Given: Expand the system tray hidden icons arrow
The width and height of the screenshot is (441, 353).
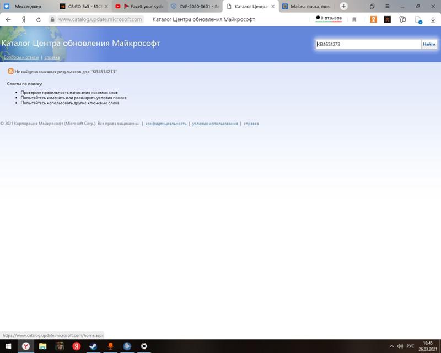Looking at the screenshot, I should point(391,346).
